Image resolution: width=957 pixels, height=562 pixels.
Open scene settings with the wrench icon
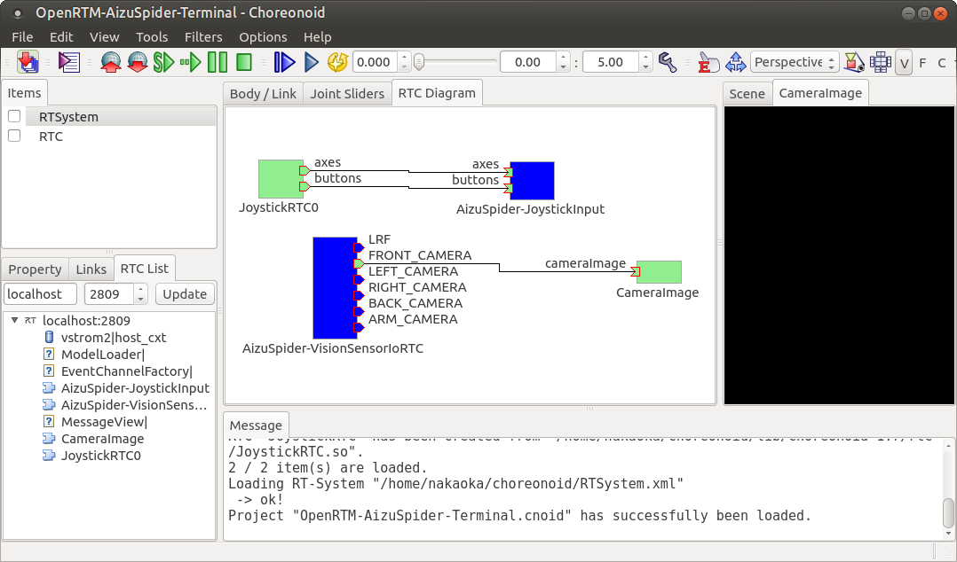pyautogui.click(x=668, y=62)
